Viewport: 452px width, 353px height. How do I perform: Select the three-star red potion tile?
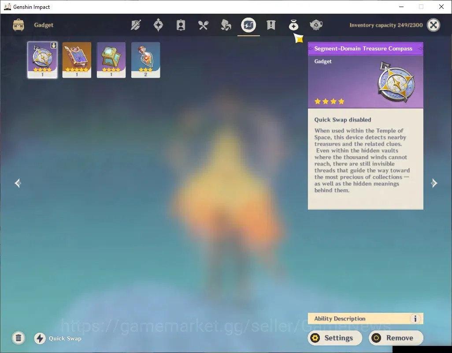click(145, 60)
